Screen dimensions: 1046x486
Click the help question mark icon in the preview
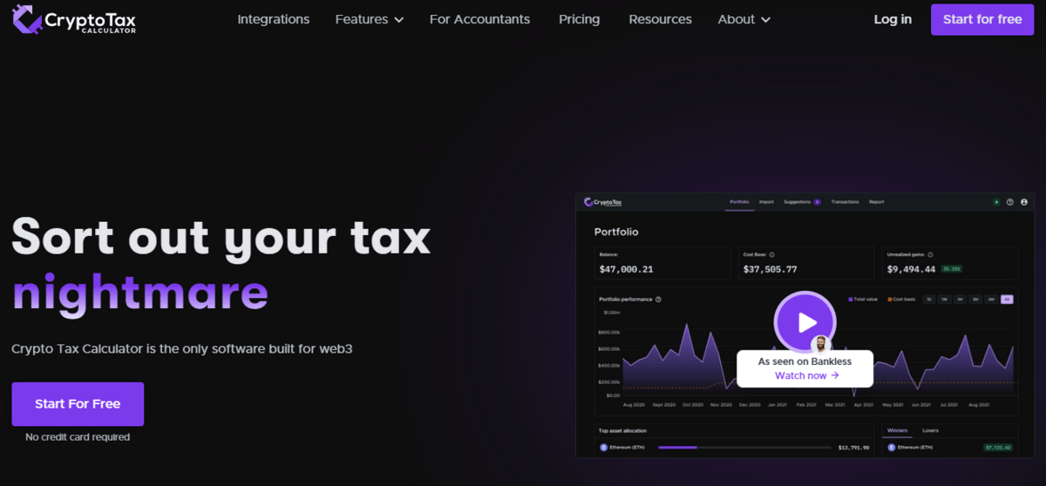click(x=1009, y=202)
